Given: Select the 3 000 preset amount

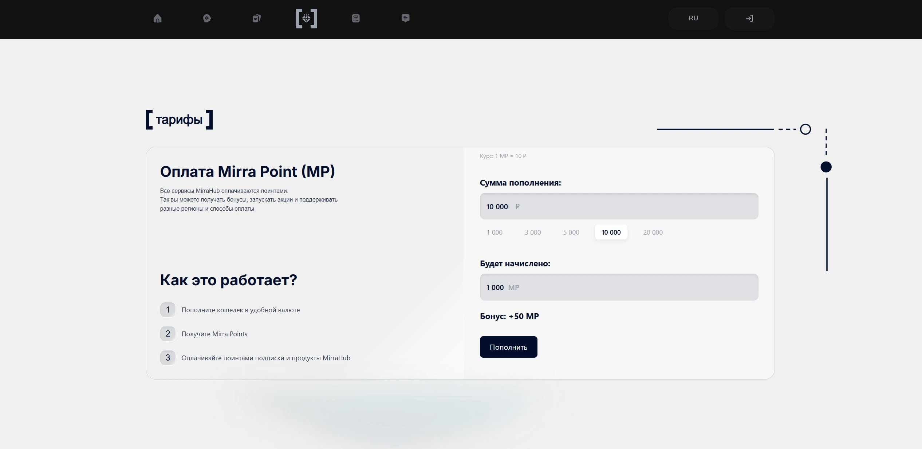Looking at the screenshot, I should click(x=533, y=232).
